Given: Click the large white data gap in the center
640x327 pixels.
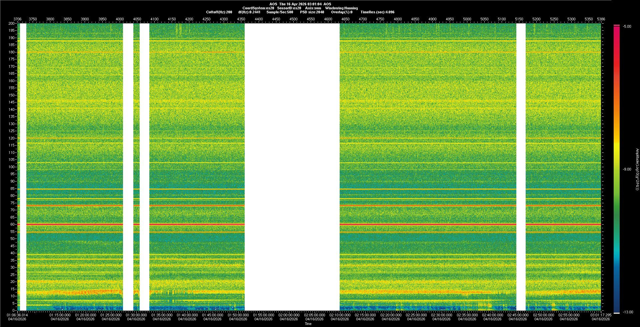Looking at the screenshot, I should (x=292, y=167).
